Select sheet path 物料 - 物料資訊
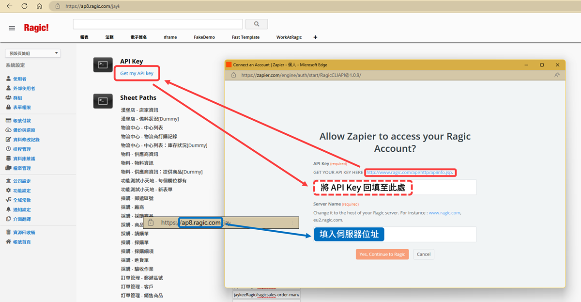 point(137,163)
